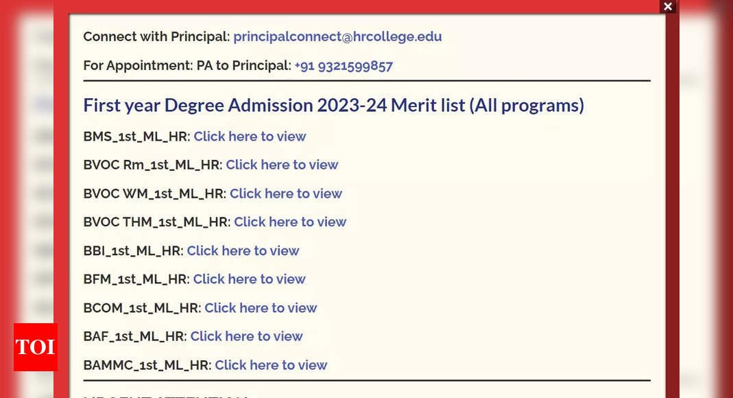Viewport: 733px width, 398px height.
Task: View the BFM_1st_ML_HR merit list
Action: click(249, 279)
